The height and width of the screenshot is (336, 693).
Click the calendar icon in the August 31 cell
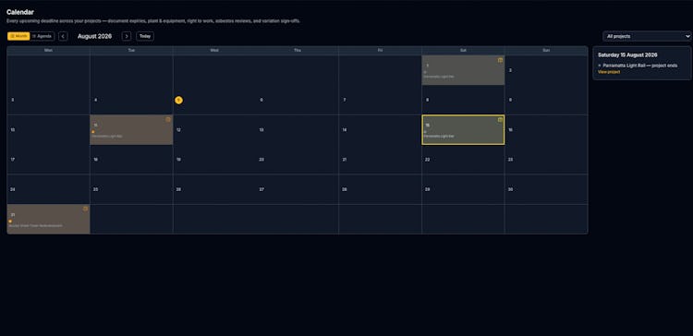tap(85, 209)
